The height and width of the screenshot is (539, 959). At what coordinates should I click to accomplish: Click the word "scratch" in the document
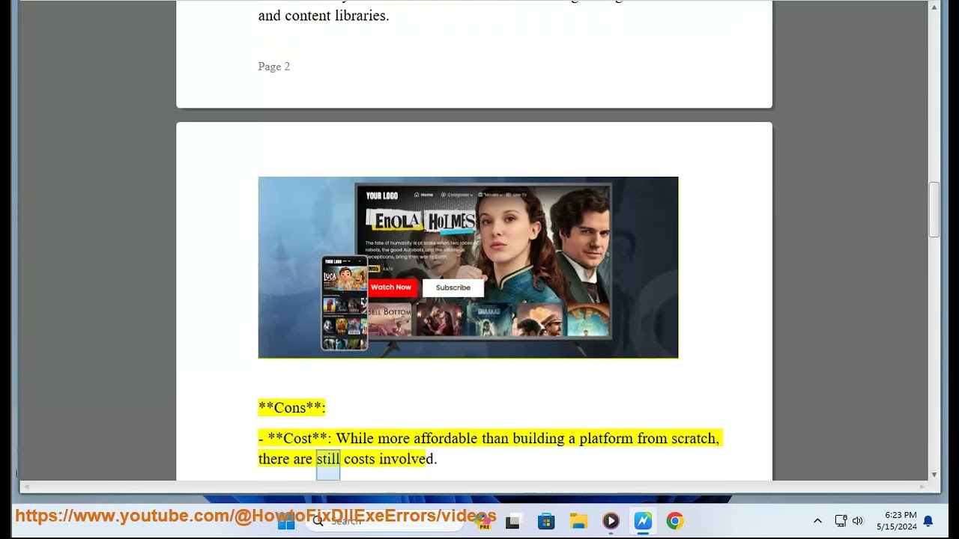pyautogui.click(x=693, y=439)
